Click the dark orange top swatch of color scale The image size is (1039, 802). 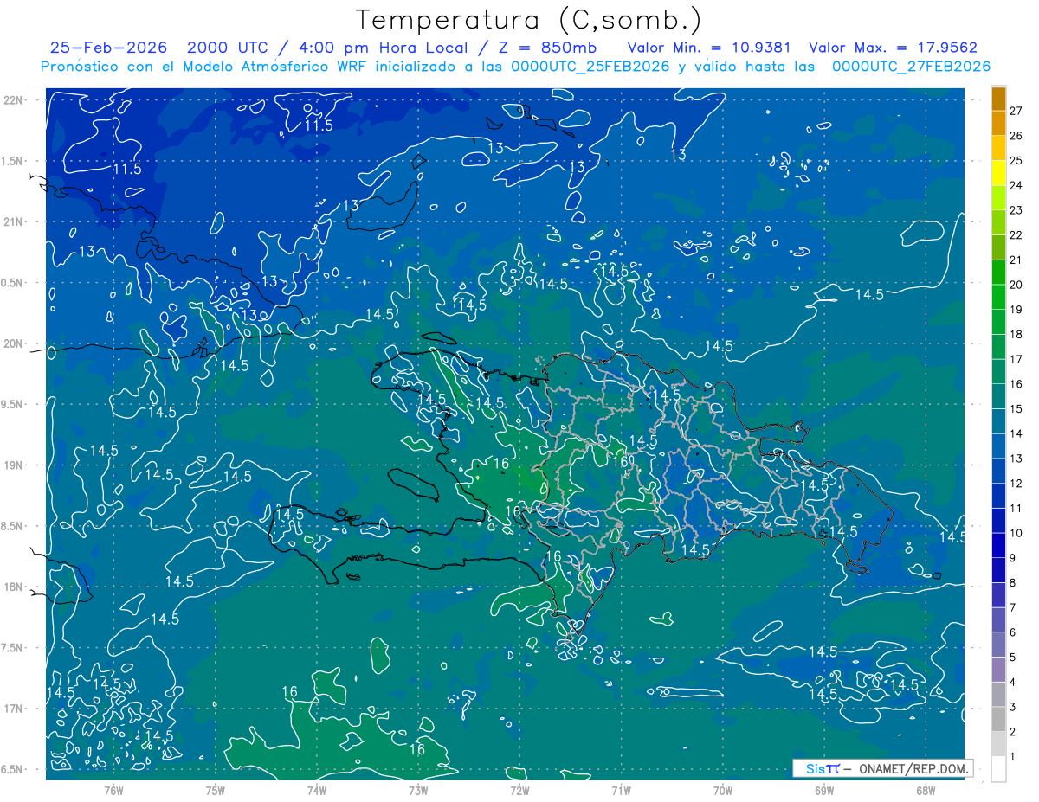pos(998,99)
